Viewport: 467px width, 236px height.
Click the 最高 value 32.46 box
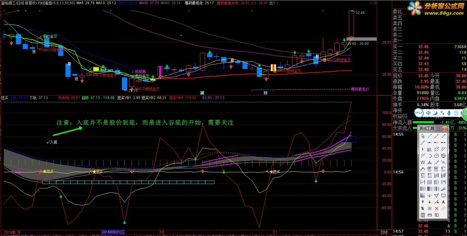461,81
